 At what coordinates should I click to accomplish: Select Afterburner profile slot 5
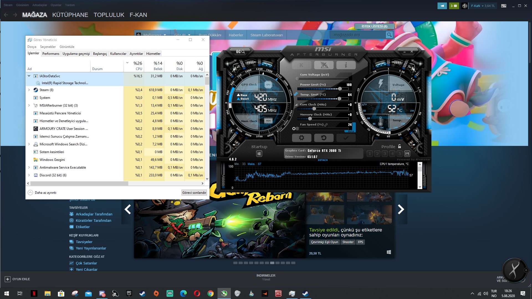coord(400,154)
